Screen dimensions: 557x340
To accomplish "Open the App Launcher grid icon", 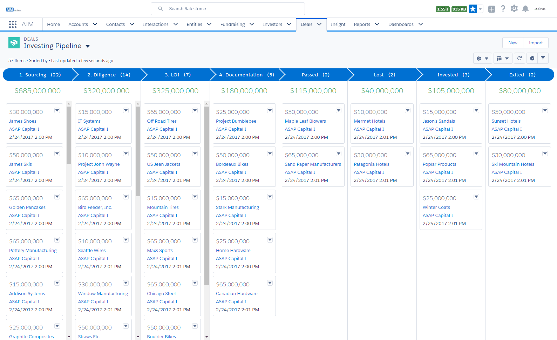I will click(x=13, y=24).
